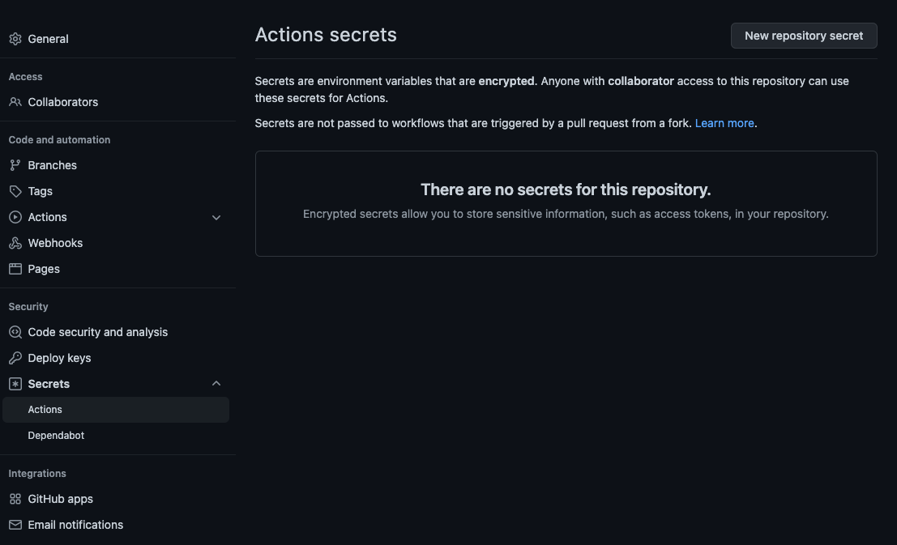Select the Branches branching icon
This screenshot has width=897, height=545.
coord(14,165)
